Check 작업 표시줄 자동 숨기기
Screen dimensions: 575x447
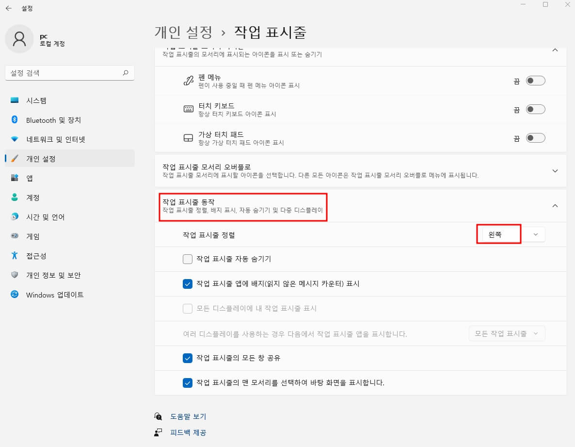[x=188, y=259]
